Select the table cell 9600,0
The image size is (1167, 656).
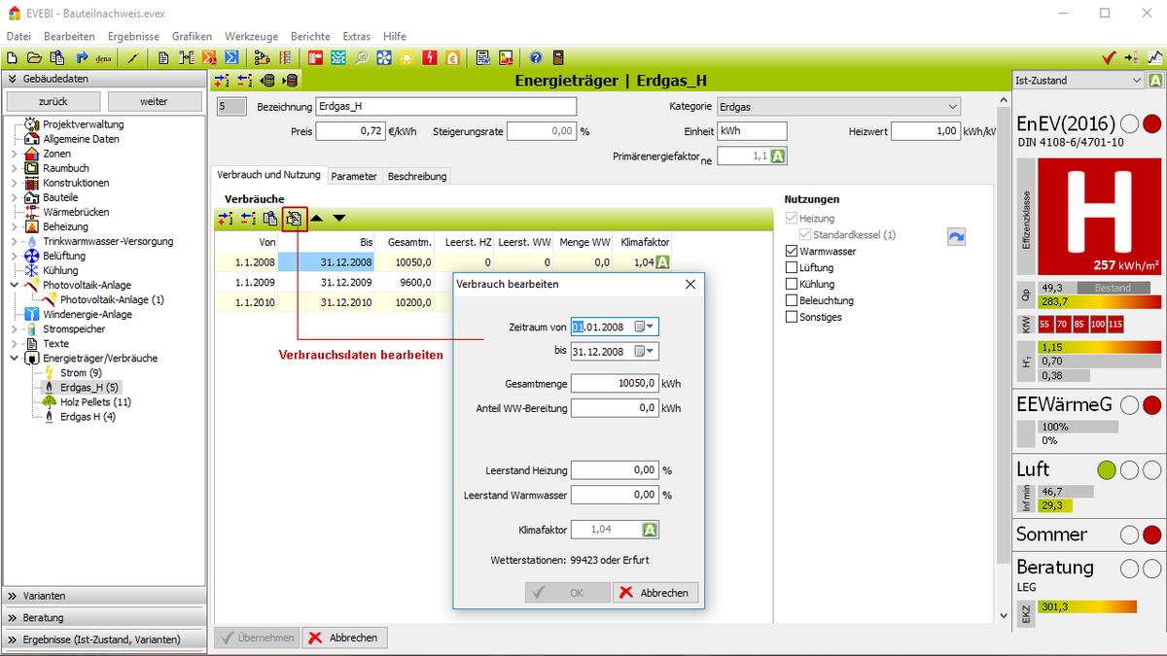(x=405, y=282)
